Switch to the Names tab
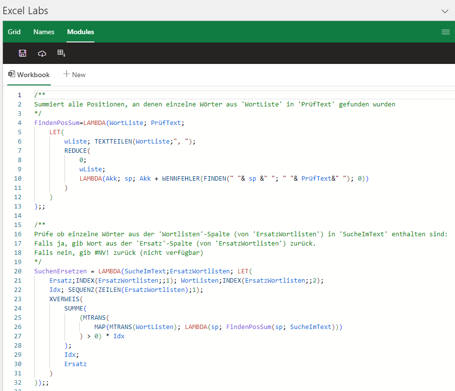The width and height of the screenshot is (455, 391). tap(44, 32)
